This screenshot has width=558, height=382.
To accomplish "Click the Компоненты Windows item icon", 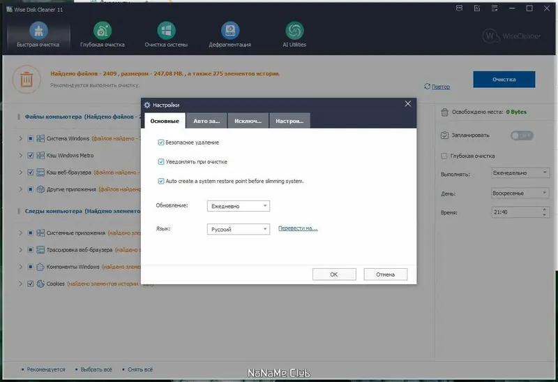I will [x=40, y=267].
